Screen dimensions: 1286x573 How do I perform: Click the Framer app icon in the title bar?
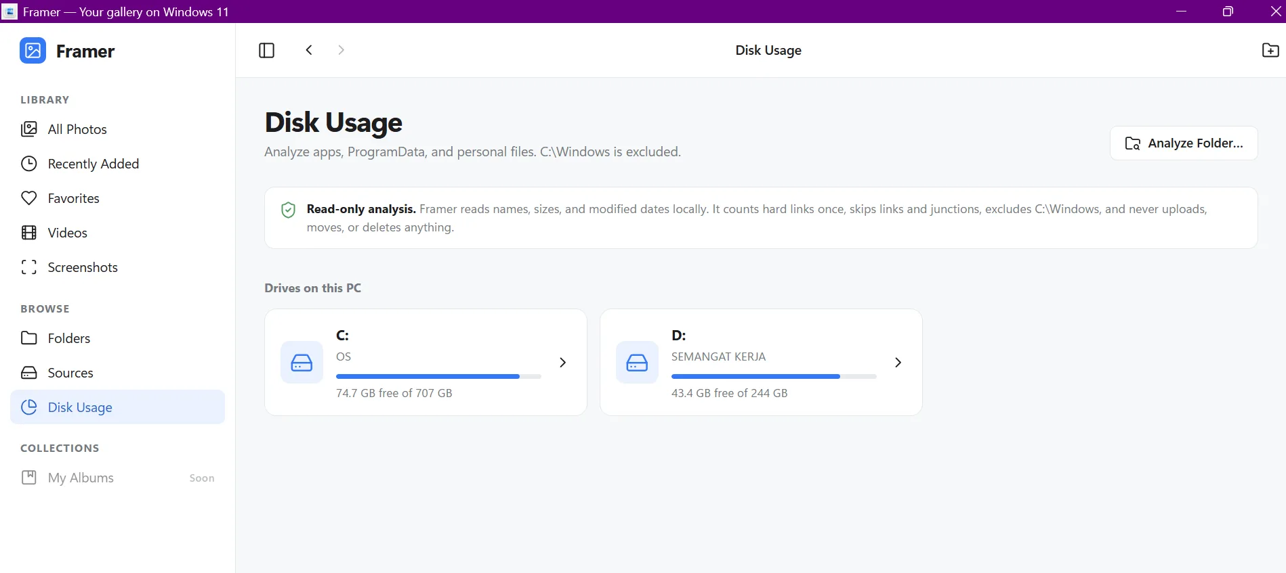[10, 12]
